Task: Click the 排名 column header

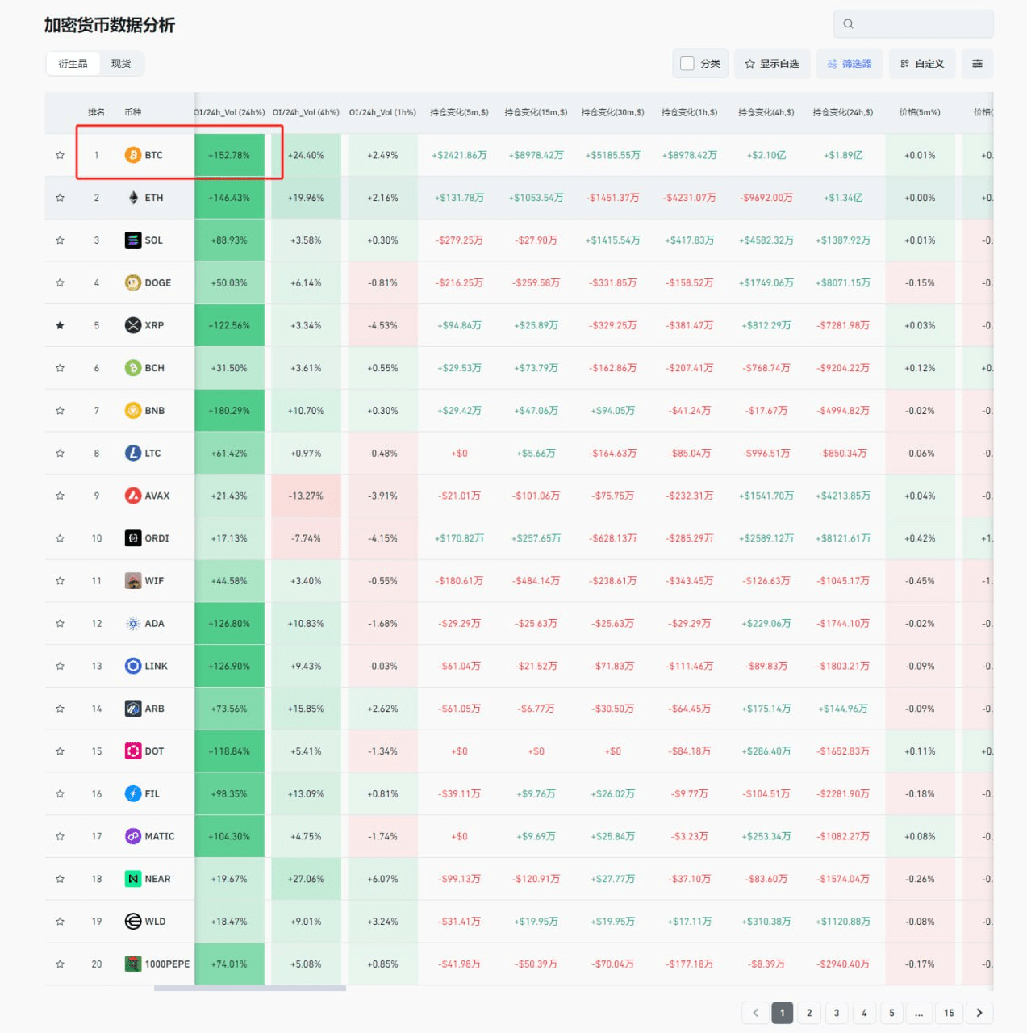Action: [96, 112]
